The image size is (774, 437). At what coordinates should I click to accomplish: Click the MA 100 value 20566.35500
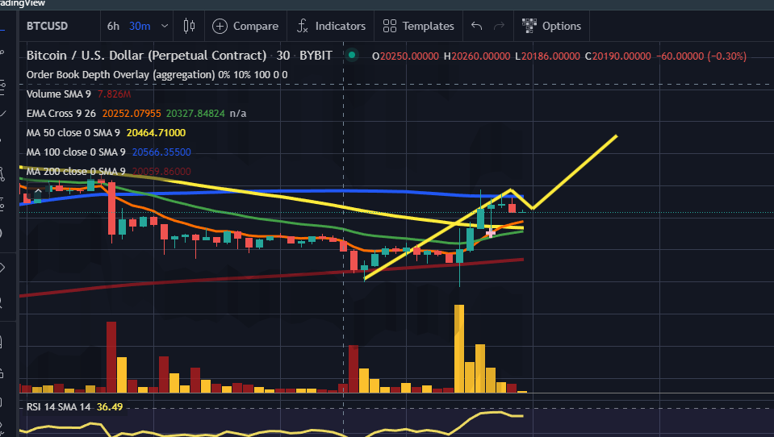161,152
